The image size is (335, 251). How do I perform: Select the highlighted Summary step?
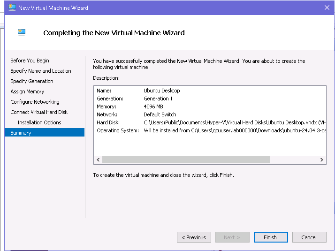coord(21,133)
